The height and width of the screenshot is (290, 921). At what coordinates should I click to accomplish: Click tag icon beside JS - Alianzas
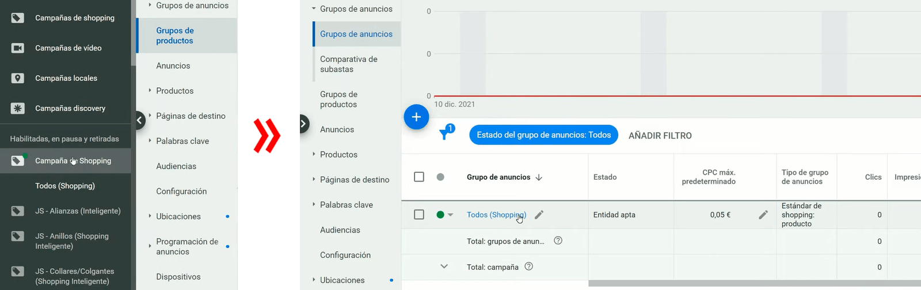[x=18, y=211]
